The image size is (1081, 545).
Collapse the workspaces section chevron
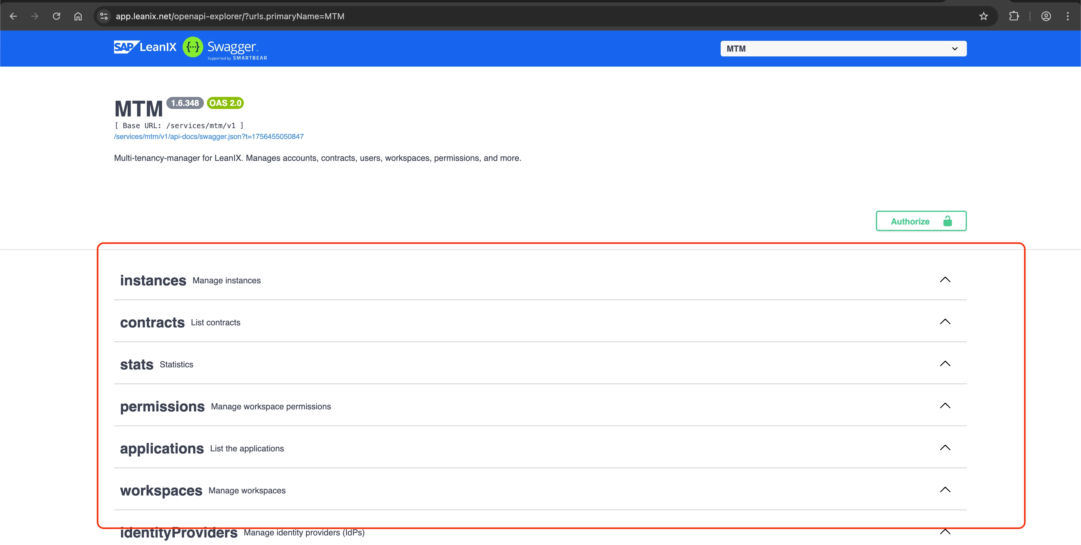coord(945,489)
